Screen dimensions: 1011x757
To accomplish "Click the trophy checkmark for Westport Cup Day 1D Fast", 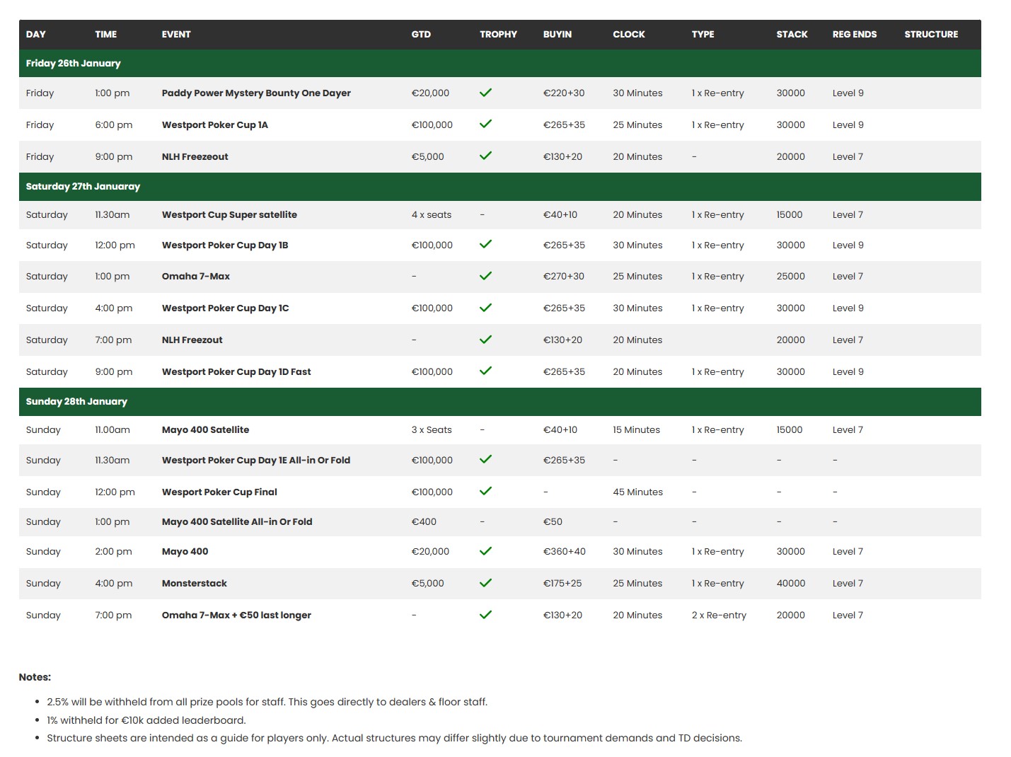I will (485, 371).
